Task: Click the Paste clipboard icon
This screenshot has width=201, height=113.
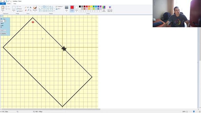Action: [x=3, y=8]
